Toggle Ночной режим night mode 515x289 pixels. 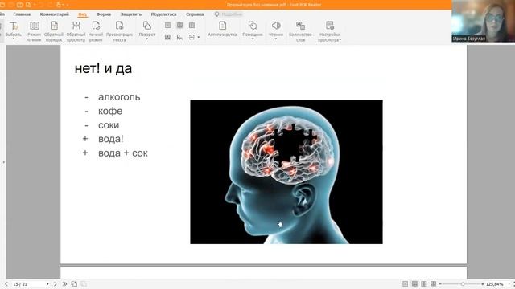tap(96, 31)
